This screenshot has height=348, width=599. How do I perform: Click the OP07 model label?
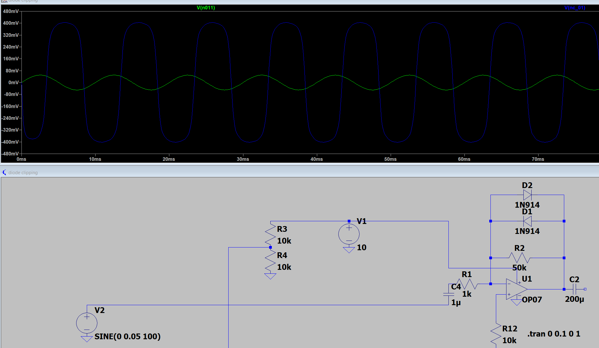(x=532, y=300)
